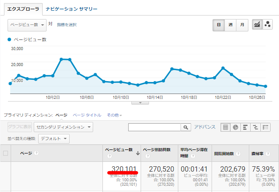Select the pivot table view icon
This screenshot has height=192, width=279.
pos(266,127)
